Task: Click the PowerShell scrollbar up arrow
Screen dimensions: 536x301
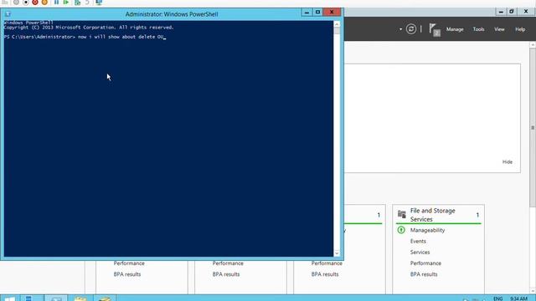Action: pyautogui.click(x=337, y=24)
